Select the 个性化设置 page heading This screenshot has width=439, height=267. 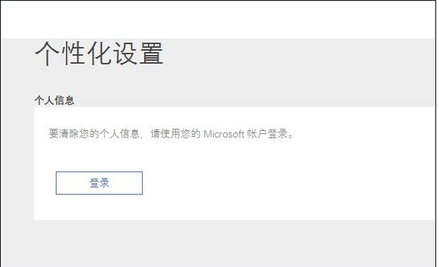[x=99, y=54]
